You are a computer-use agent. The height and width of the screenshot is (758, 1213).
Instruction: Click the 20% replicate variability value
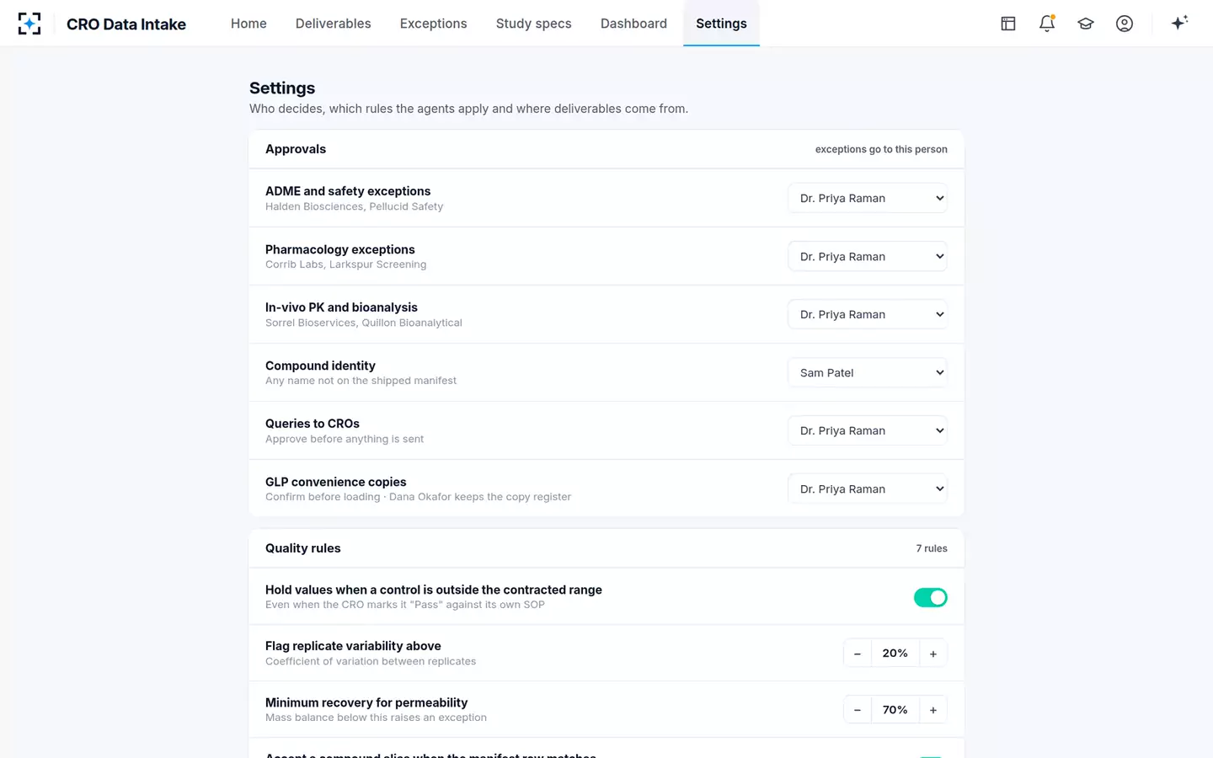tap(895, 654)
